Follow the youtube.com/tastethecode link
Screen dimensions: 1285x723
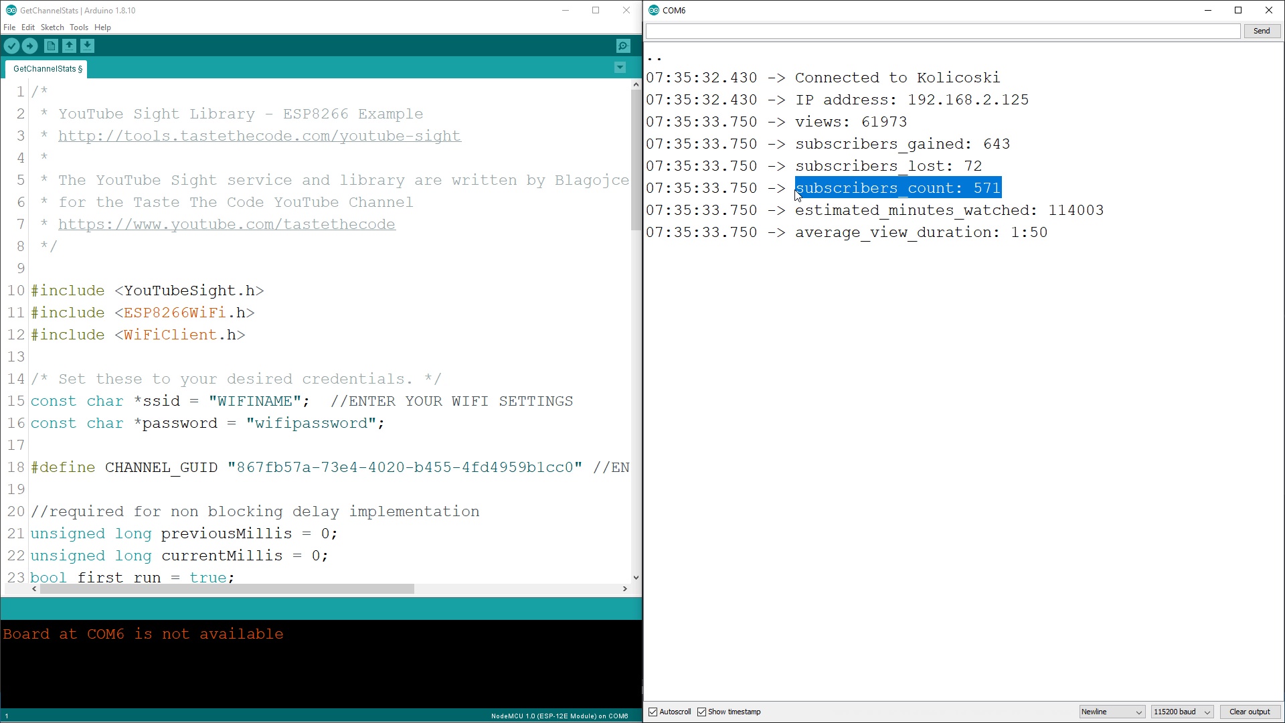click(x=227, y=224)
